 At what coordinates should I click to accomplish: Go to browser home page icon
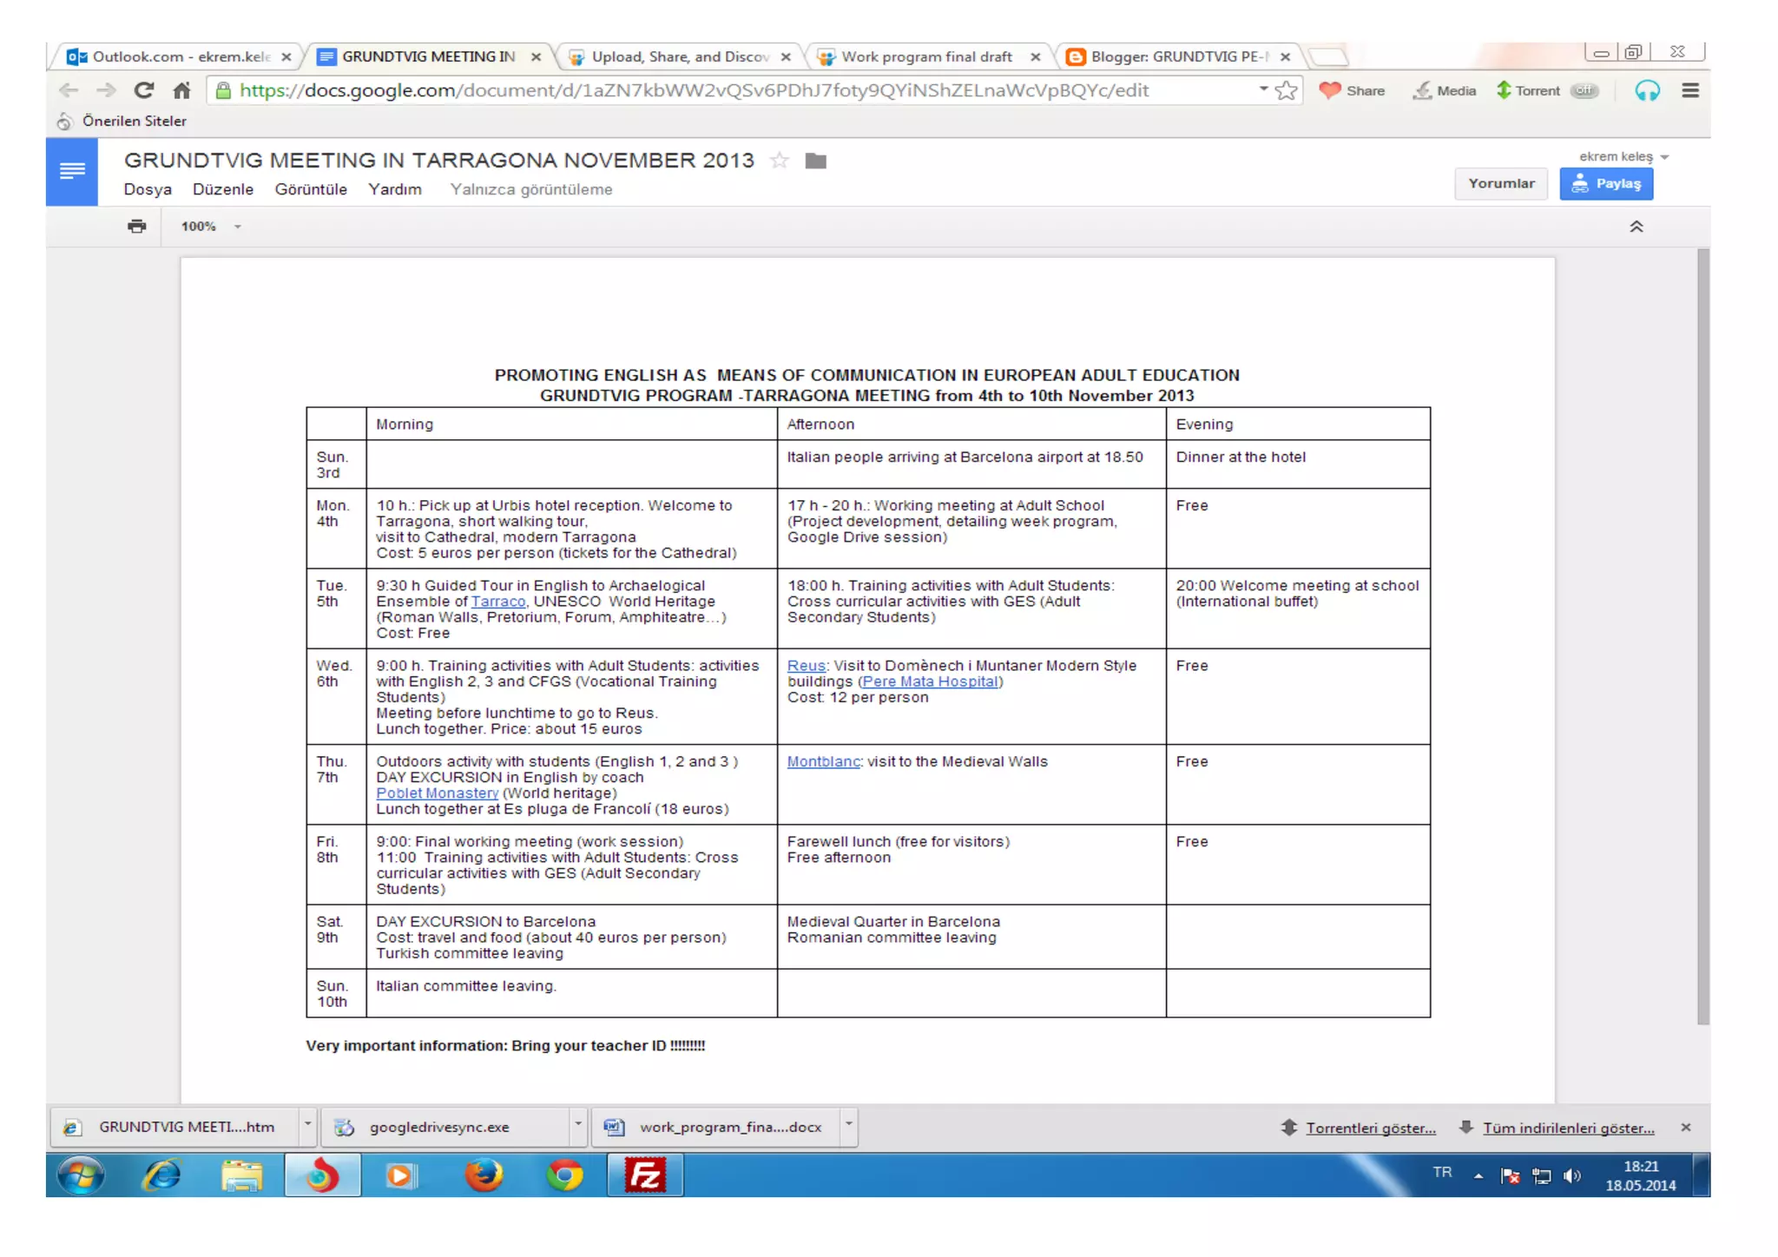[181, 90]
